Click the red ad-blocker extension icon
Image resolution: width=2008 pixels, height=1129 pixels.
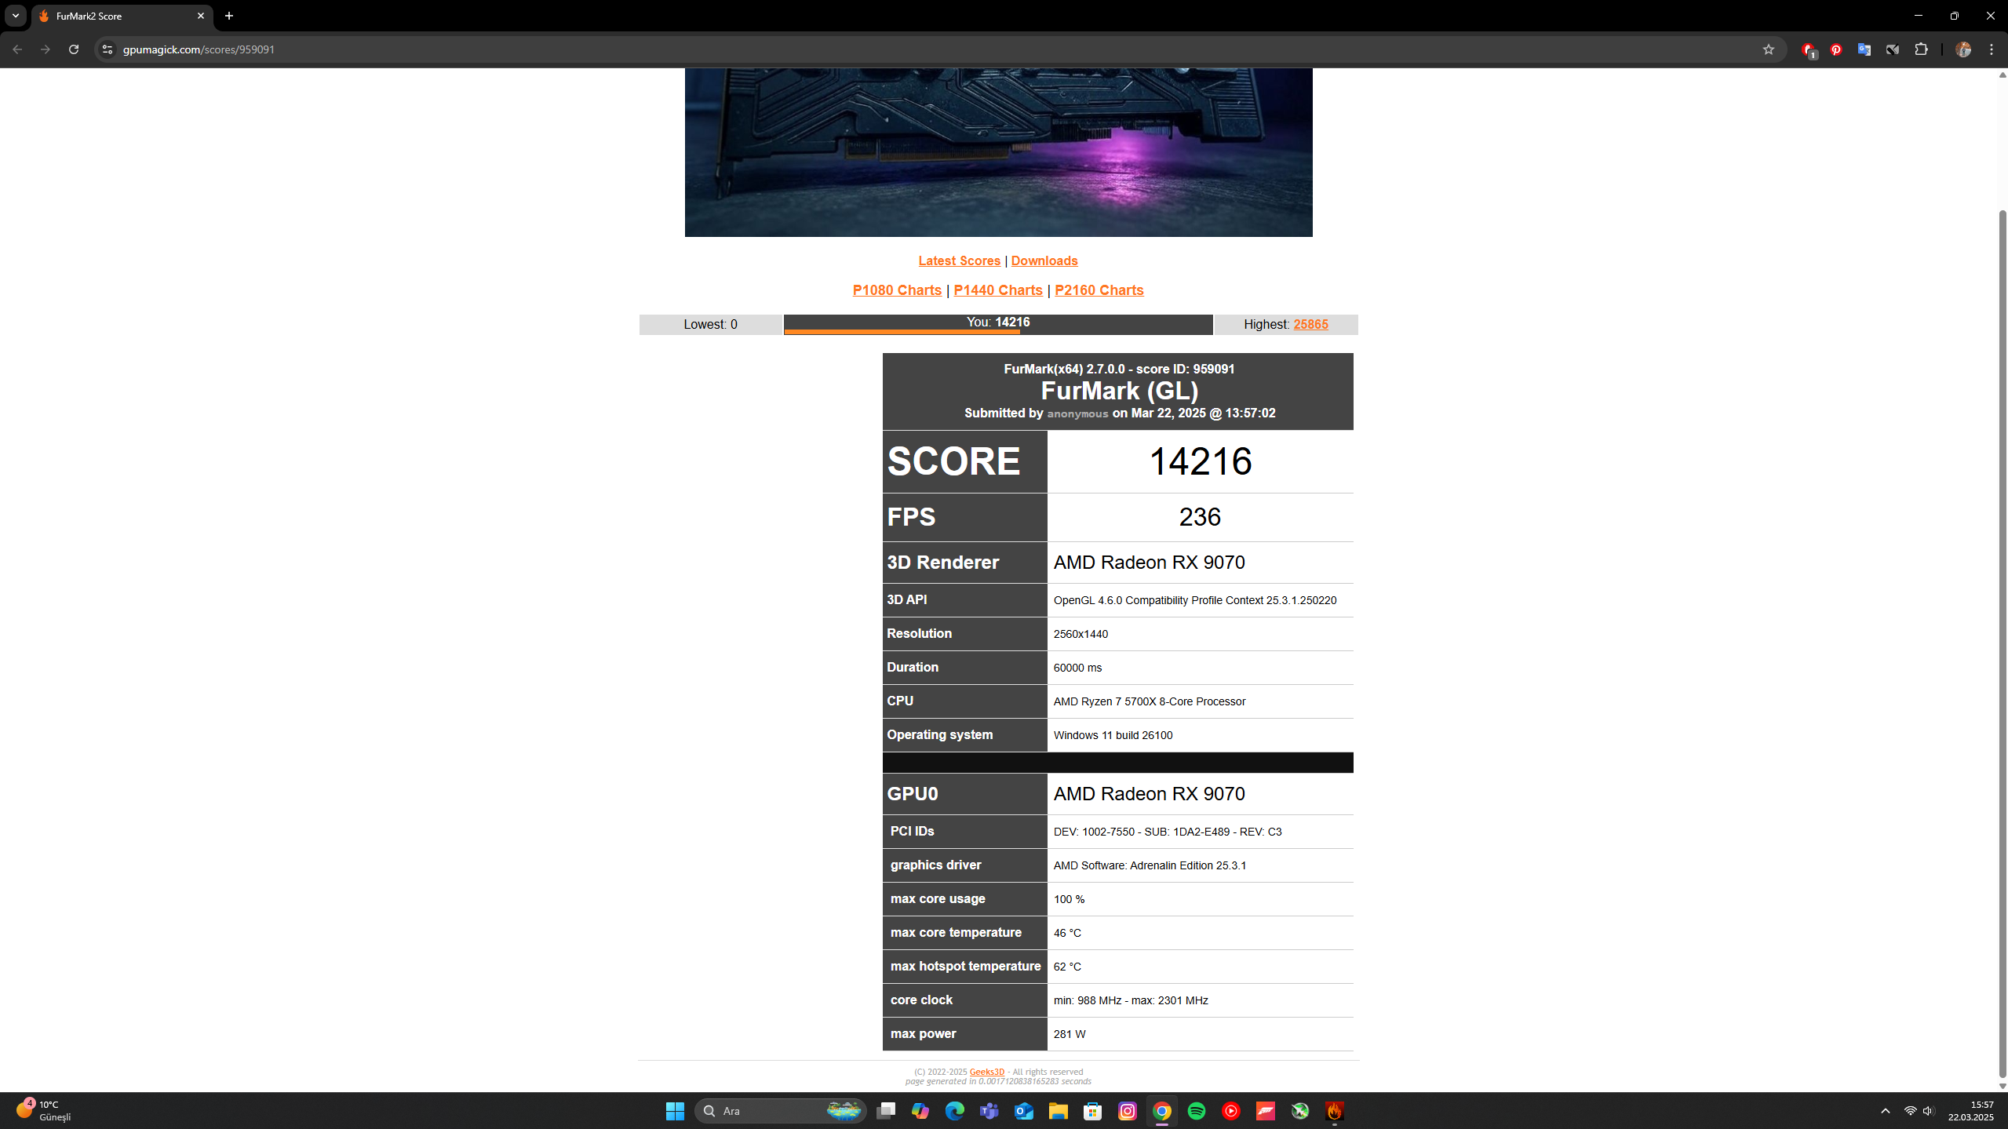tap(1808, 49)
